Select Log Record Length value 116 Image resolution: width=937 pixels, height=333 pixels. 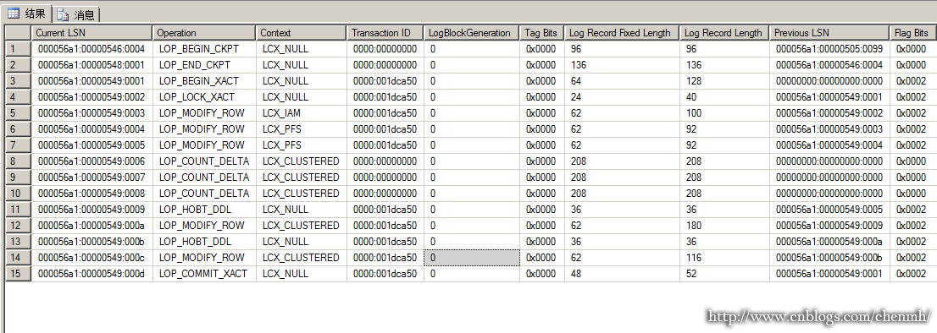click(x=725, y=258)
